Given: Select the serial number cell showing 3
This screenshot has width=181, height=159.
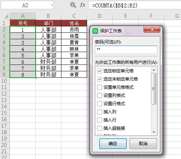Looking at the screenshot, I should click(x=23, y=42).
